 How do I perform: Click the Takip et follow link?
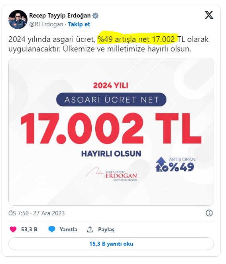(x=79, y=24)
